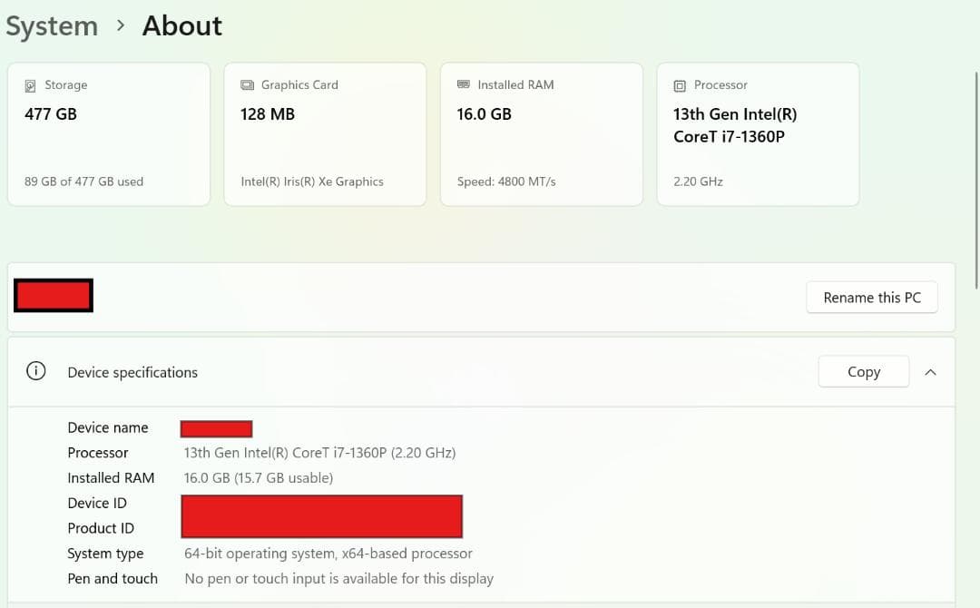Click the Device specifications header text
This screenshot has height=608, width=980.
coord(132,372)
